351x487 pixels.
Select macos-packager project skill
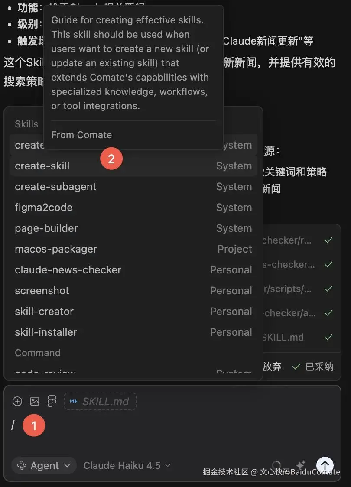(56, 249)
